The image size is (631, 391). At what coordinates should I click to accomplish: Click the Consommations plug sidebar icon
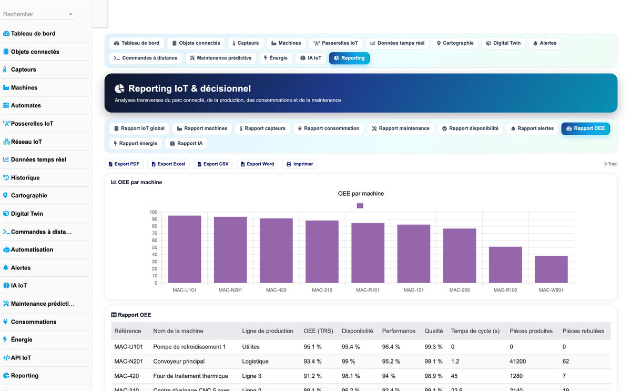point(6,322)
